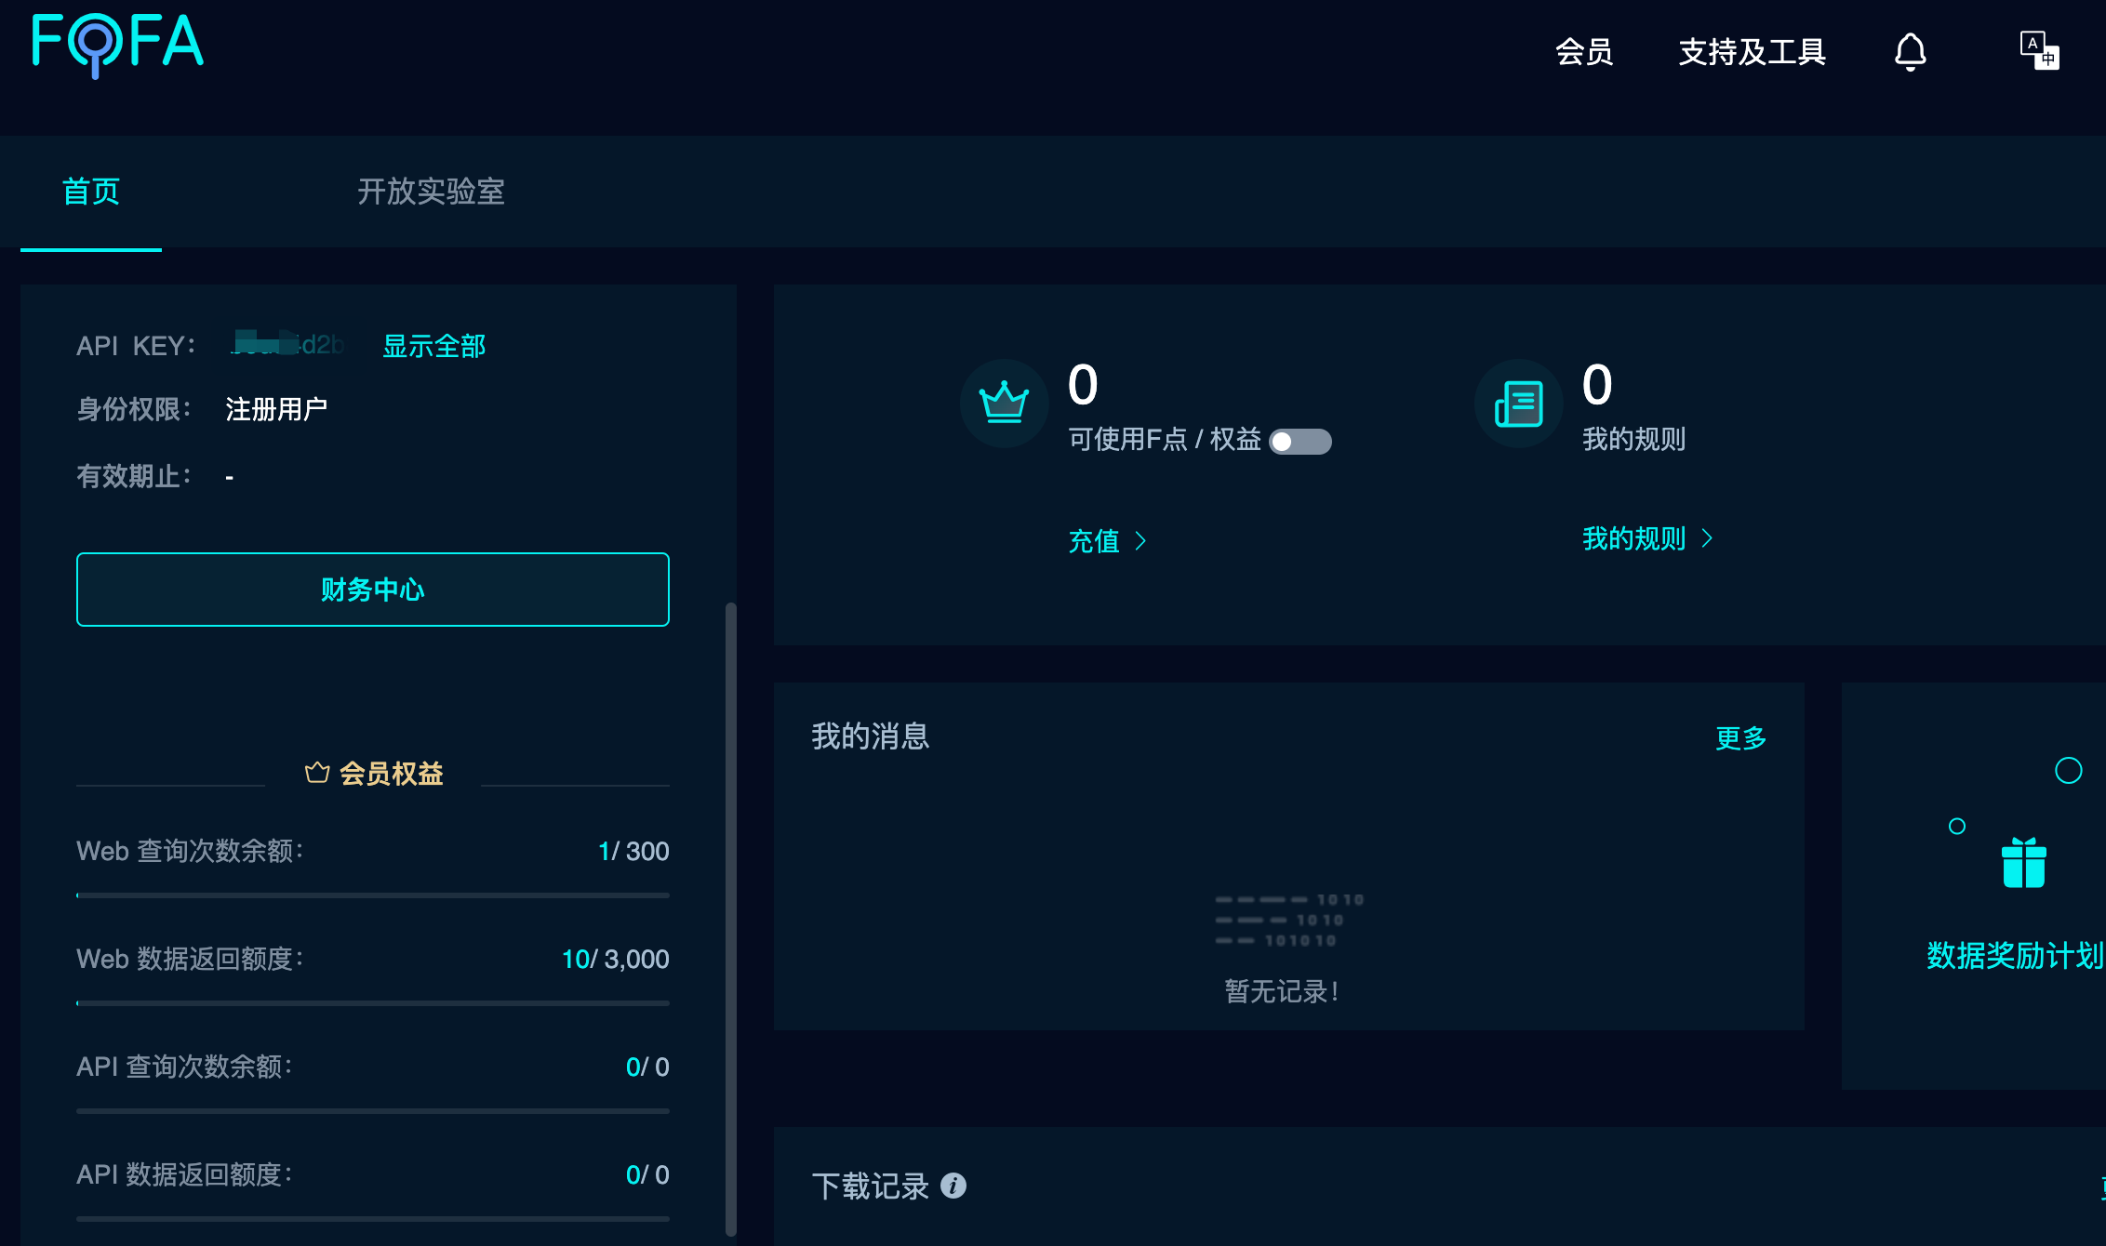Click the left panel scrollbar

click(x=730, y=916)
